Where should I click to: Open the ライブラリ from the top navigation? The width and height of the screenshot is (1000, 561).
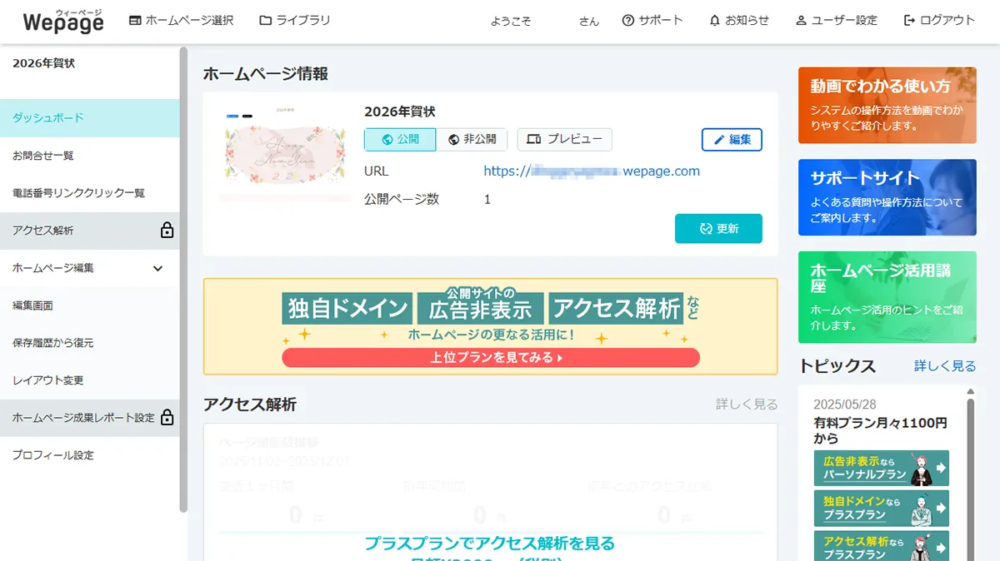pos(294,20)
